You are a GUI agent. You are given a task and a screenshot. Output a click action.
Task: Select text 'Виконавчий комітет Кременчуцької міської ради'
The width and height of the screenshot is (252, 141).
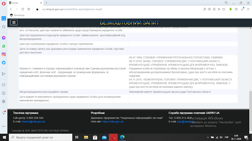[157, 92]
